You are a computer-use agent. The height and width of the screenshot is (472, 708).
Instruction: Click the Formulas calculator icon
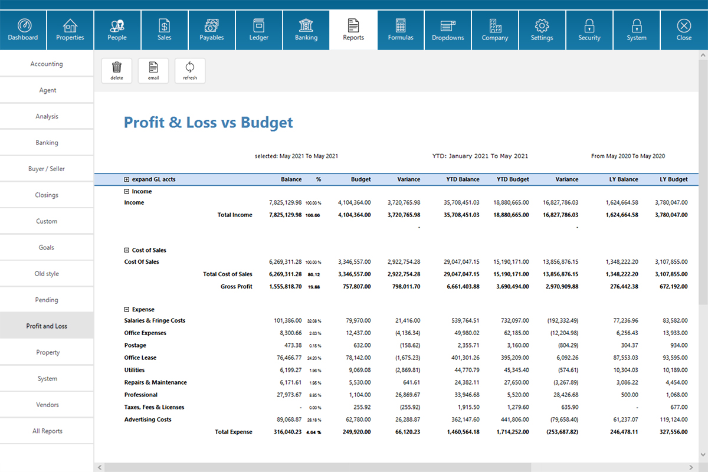pos(401,29)
